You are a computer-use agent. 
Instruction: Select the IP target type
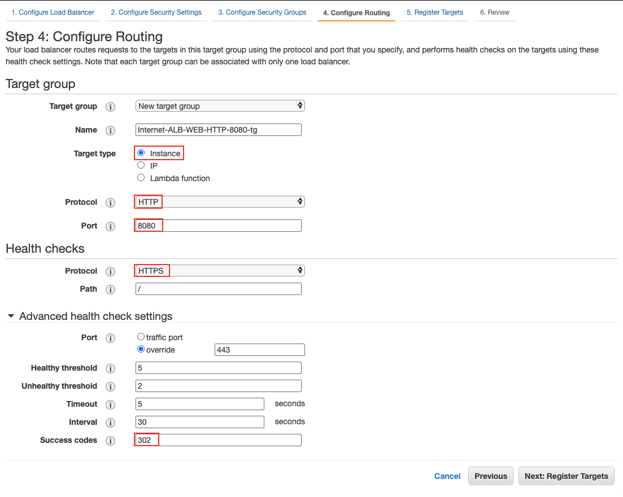141,165
